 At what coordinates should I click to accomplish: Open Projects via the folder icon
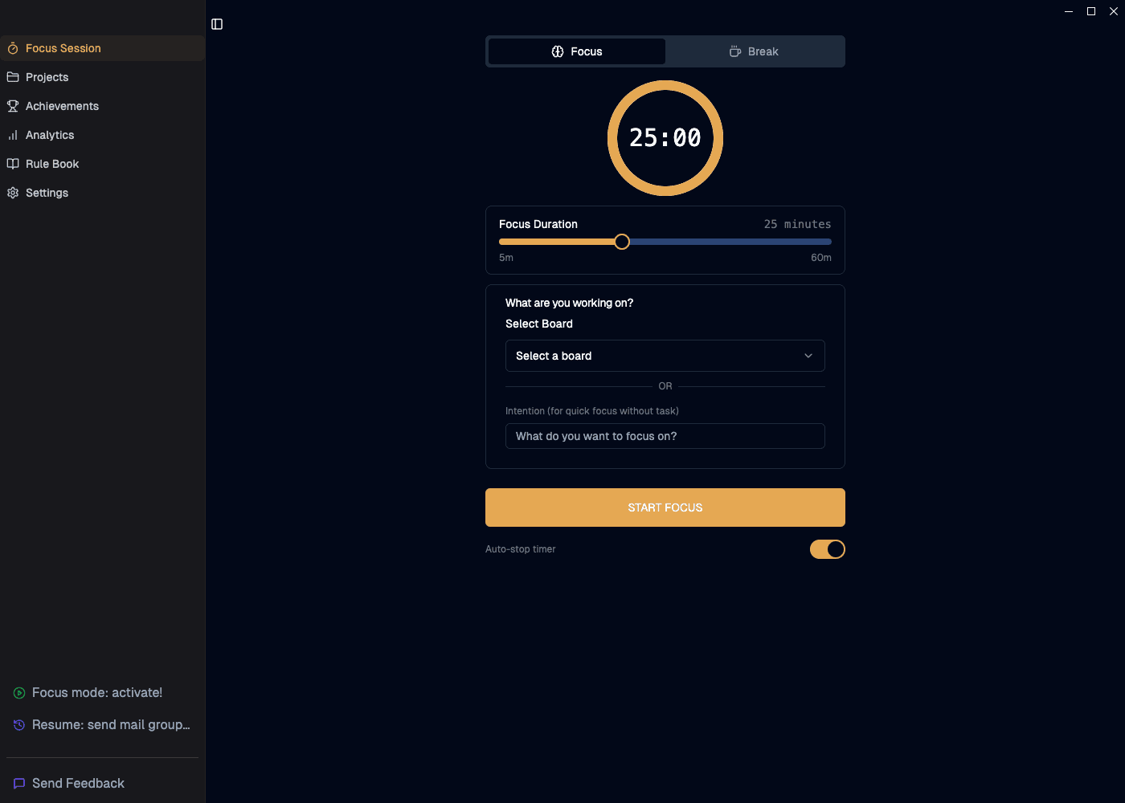tap(13, 77)
